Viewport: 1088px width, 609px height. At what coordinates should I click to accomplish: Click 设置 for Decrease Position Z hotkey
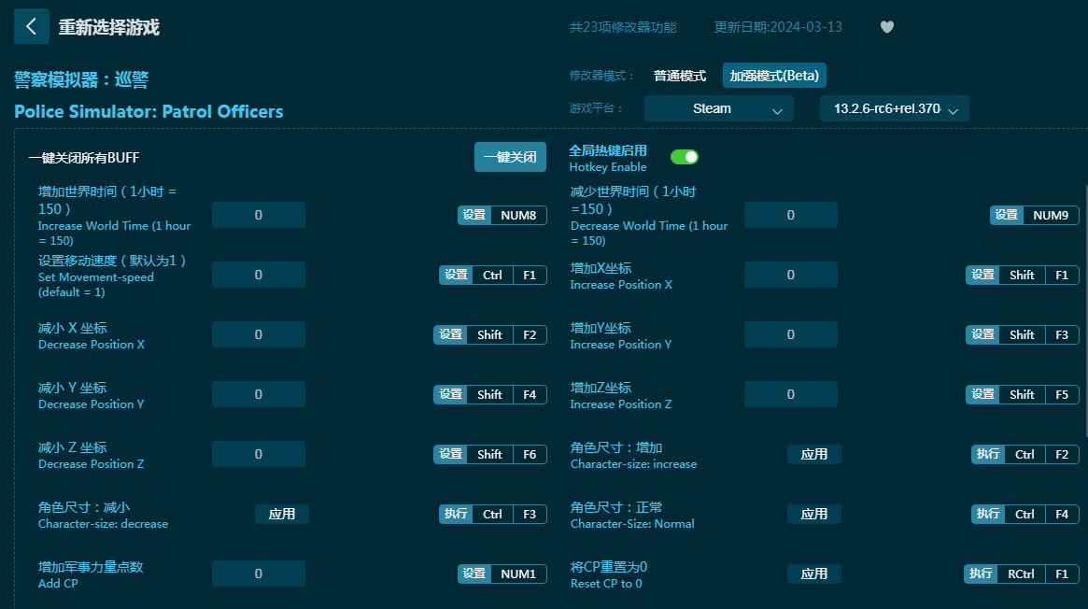click(450, 454)
